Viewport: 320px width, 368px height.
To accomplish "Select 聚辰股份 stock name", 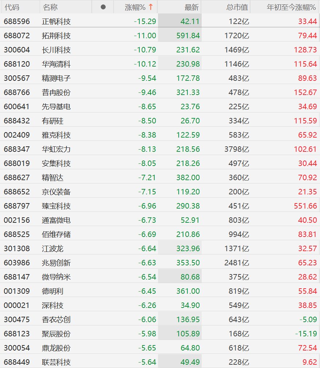I will [x=56, y=334].
